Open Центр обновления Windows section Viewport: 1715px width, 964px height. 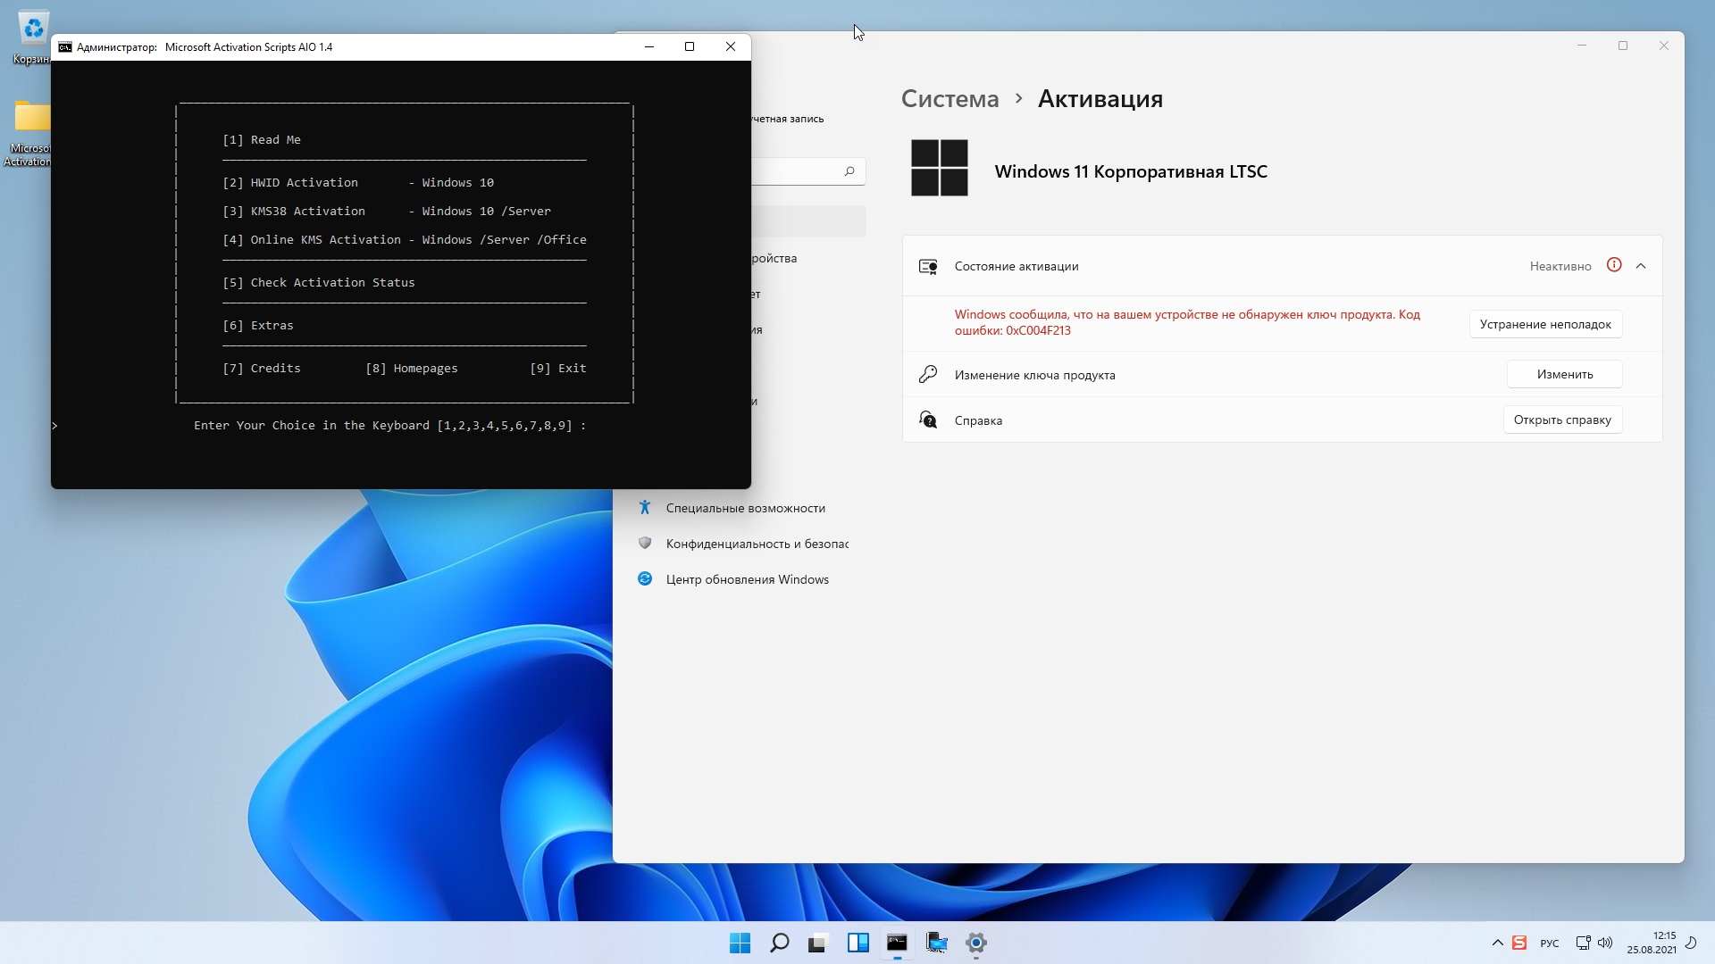point(747,579)
